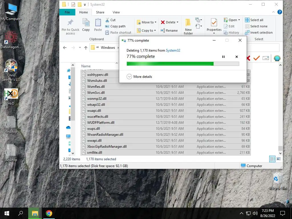This screenshot has height=219, width=292.
Task: Click Chrome in the taskbar
Action: 49,213
